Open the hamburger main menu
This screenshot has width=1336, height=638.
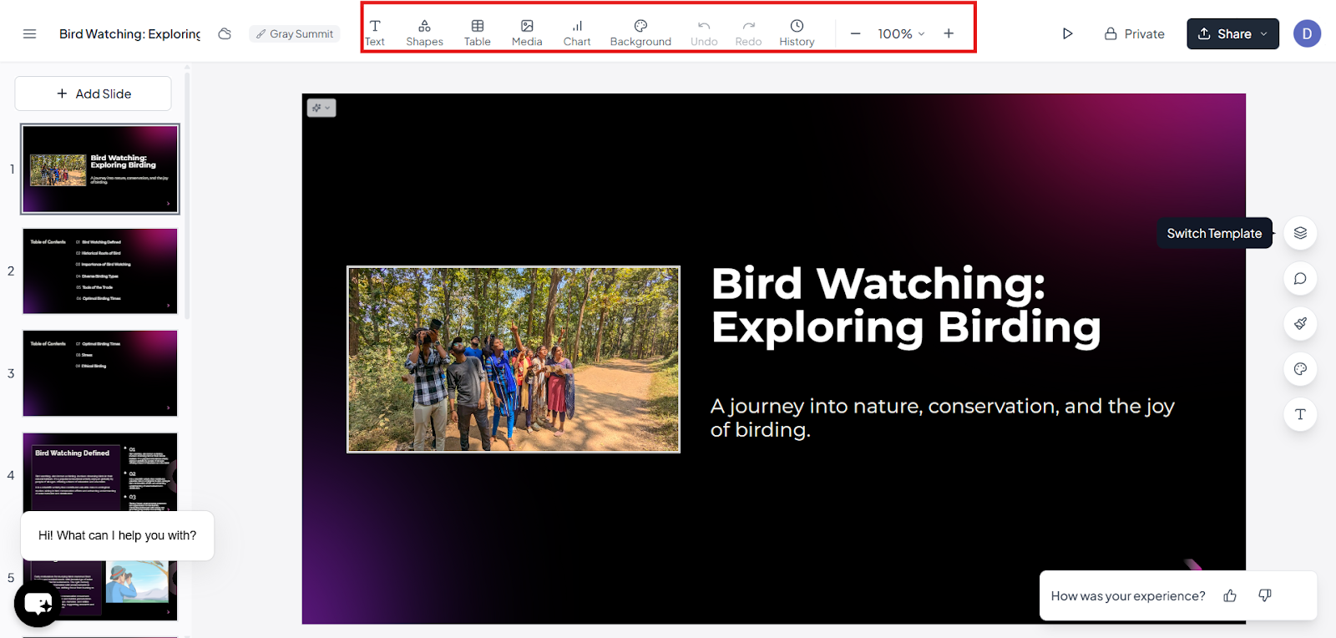[x=30, y=34]
